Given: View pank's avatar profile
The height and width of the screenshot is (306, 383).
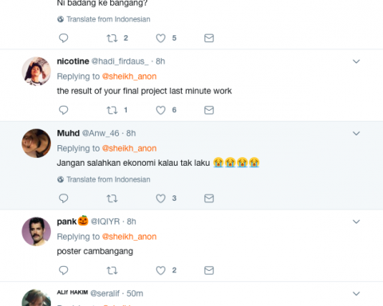Looking at the screenshot, I should [x=36, y=231].
